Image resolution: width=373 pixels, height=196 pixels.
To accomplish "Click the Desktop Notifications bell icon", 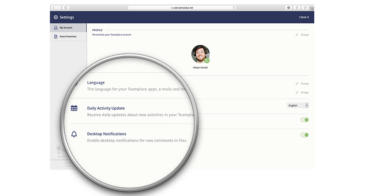I will pos(74,134).
